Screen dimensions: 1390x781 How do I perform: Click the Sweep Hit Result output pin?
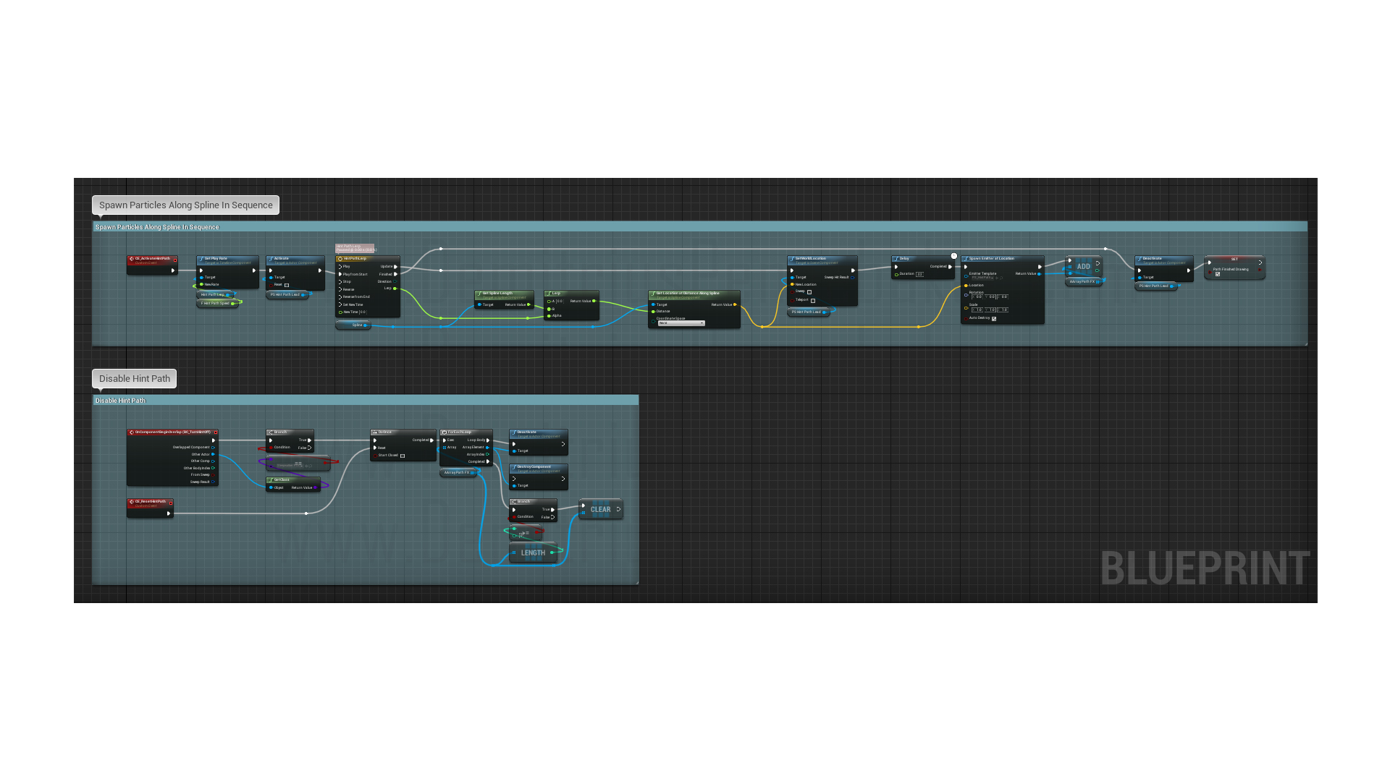click(853, 277)
